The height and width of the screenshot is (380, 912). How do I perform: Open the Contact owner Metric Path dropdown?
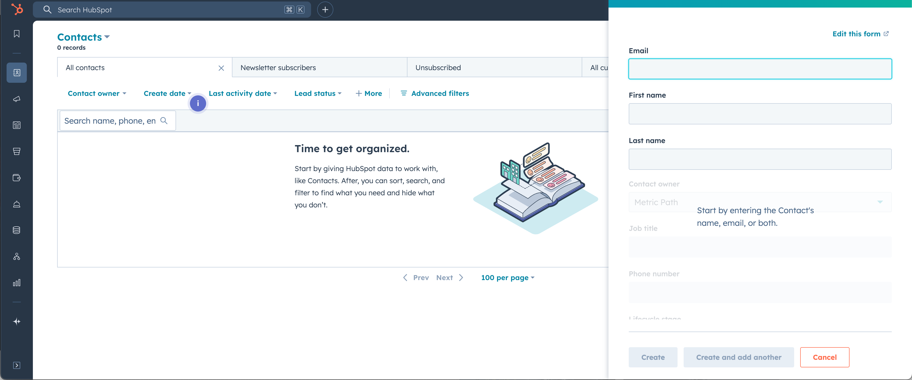point(760,202)
